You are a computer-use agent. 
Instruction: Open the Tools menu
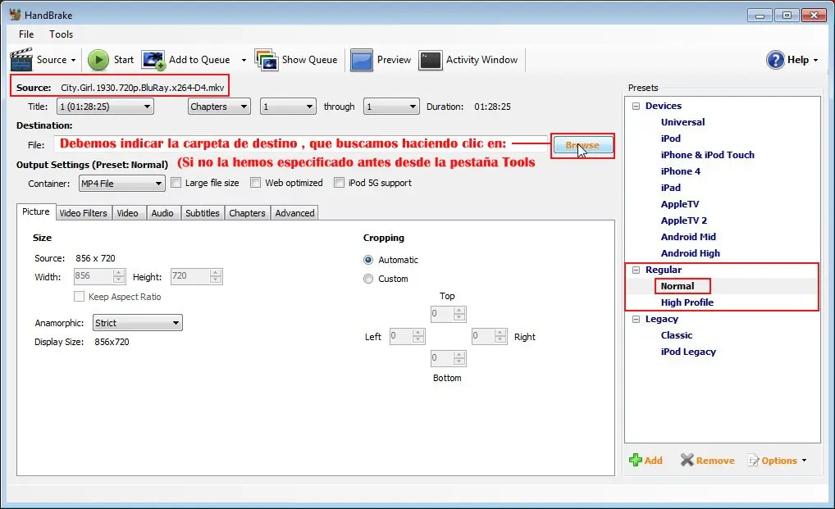pos(62,34)
